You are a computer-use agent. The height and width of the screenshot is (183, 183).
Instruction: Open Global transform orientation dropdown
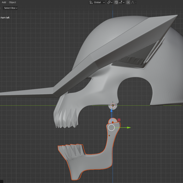[x=97, y=2]
